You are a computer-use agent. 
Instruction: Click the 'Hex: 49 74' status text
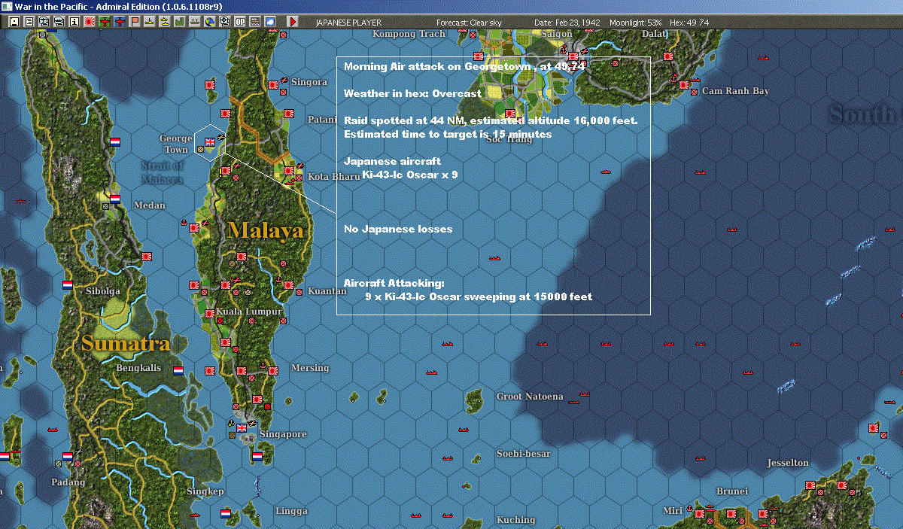tap(689, 23)
